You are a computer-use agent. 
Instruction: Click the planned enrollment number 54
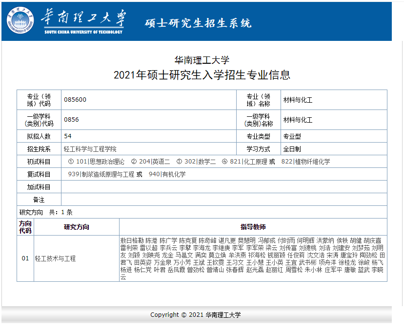point(68,136)
